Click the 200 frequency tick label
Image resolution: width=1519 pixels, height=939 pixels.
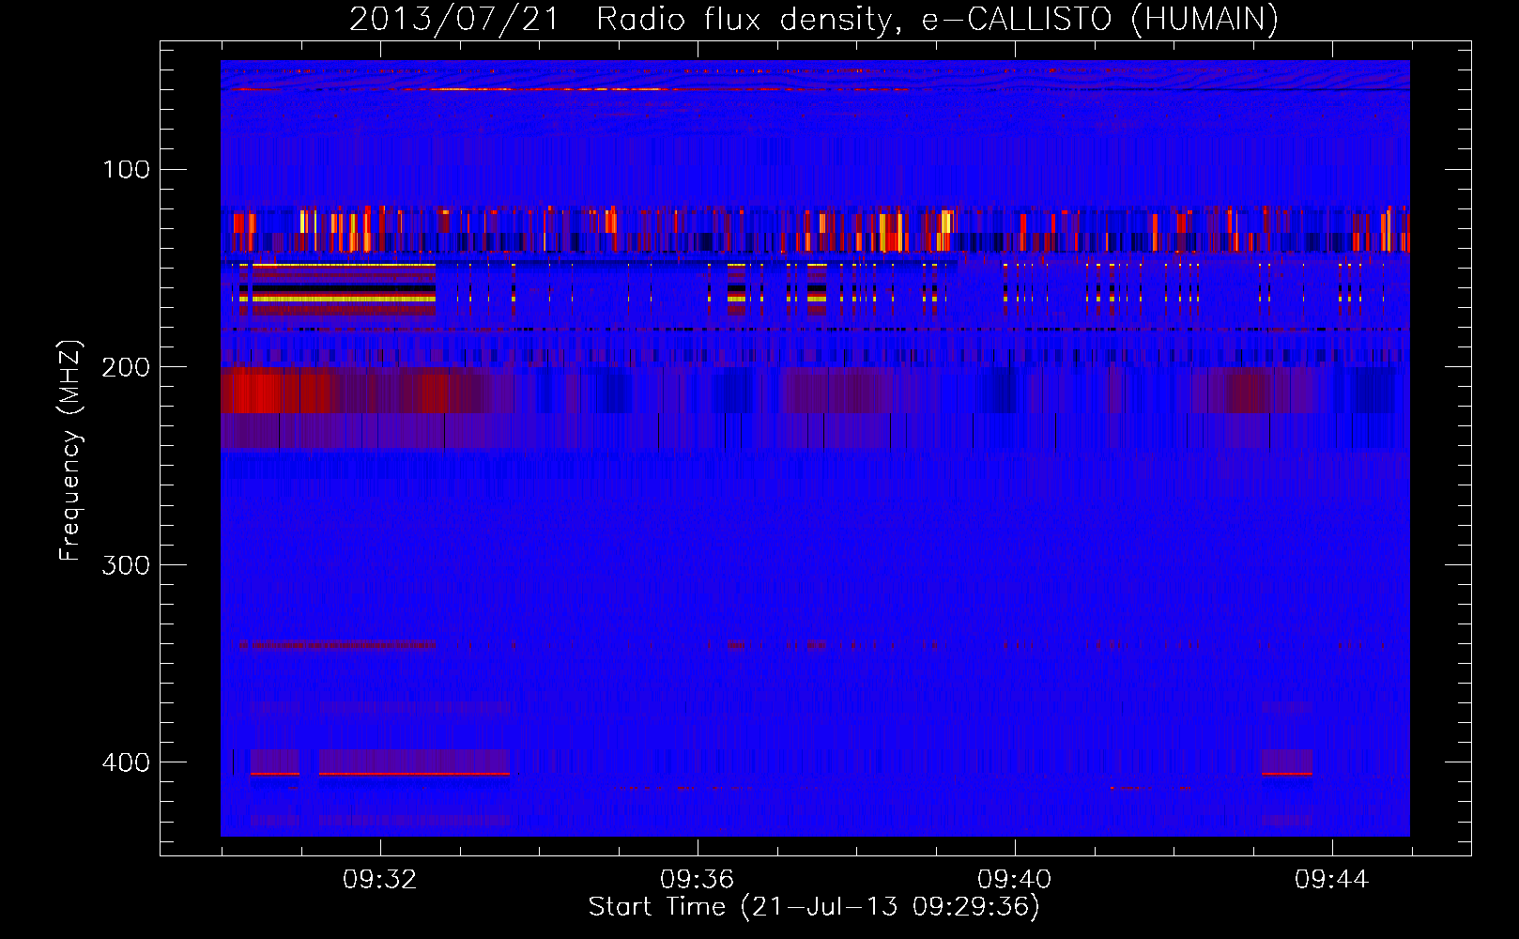coord(127,367)
